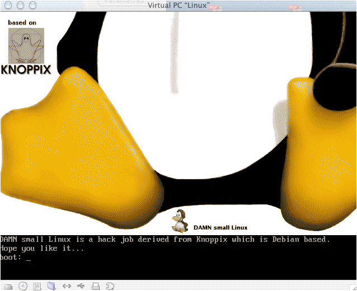Viewport: 357px width, 291px height.
Task: Click the small DAMN small Linux penguin
Action: click(x=180, y=221)
